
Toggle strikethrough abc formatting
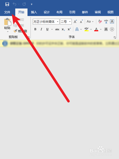pyautogui.click(x=57, y=29)
